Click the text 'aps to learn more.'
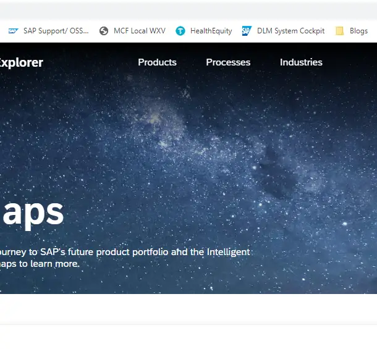The height and width of the screenshot is (349, 377). 40,264
